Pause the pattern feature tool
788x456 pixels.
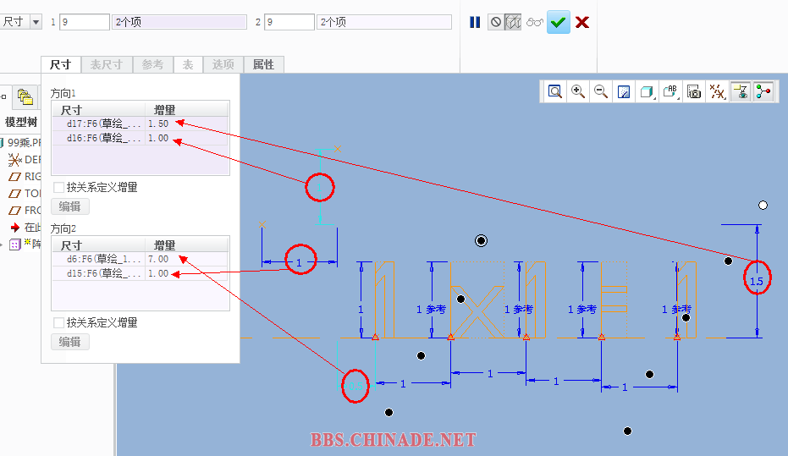pyautogui.click(x=475, y=22)
